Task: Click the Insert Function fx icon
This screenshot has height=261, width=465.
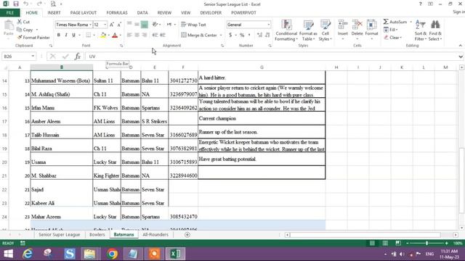Action: pos(78,57)
